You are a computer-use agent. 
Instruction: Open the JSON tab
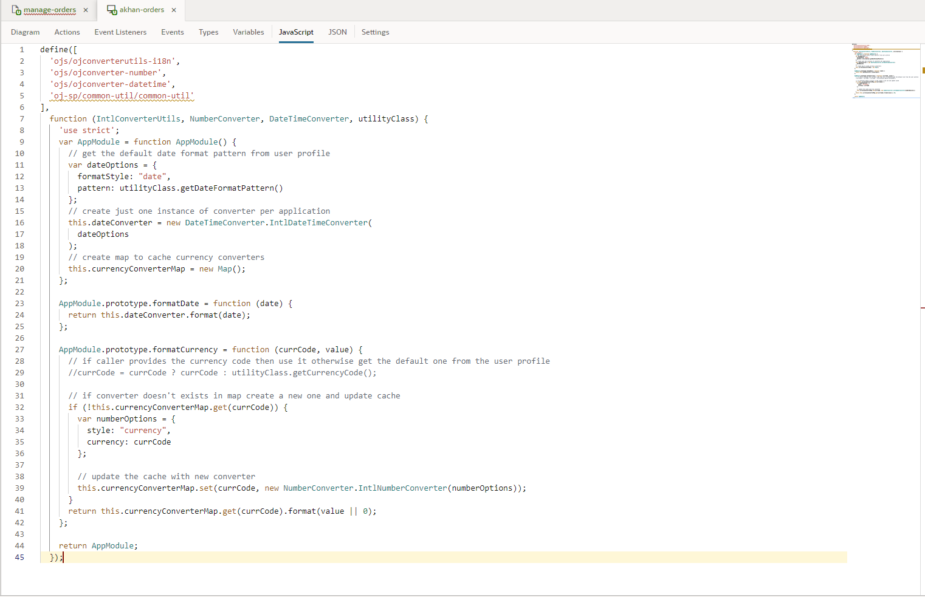point(337,32)
